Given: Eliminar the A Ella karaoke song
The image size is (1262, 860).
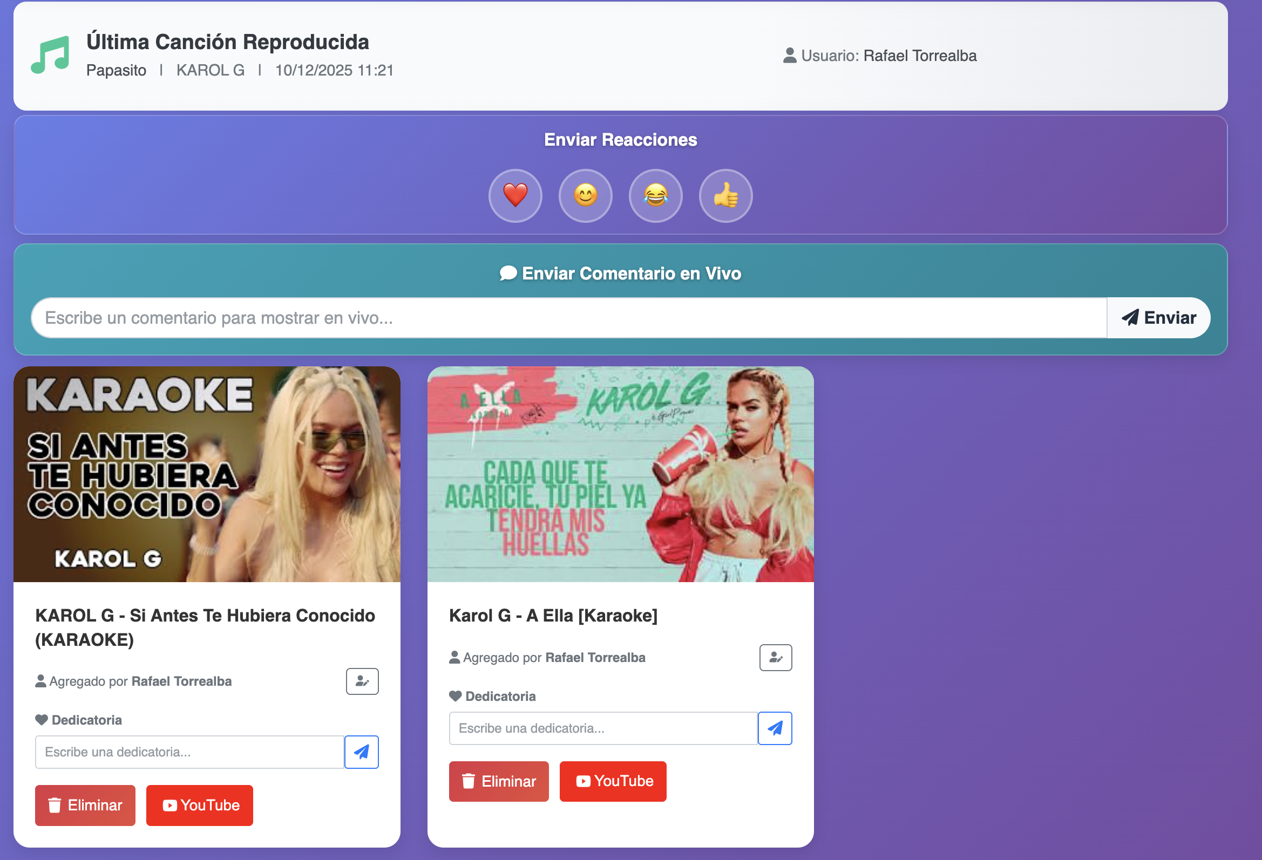Looking at the screenshot, I should [499, 781].
